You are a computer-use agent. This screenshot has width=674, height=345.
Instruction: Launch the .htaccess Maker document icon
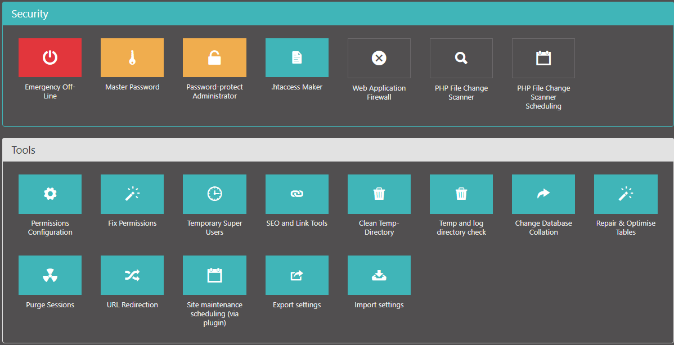click(x=297, y=57)
